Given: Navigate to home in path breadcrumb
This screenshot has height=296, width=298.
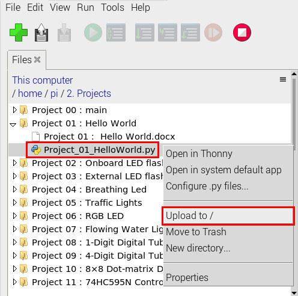Looking at the screenshot, I should 30,93.
